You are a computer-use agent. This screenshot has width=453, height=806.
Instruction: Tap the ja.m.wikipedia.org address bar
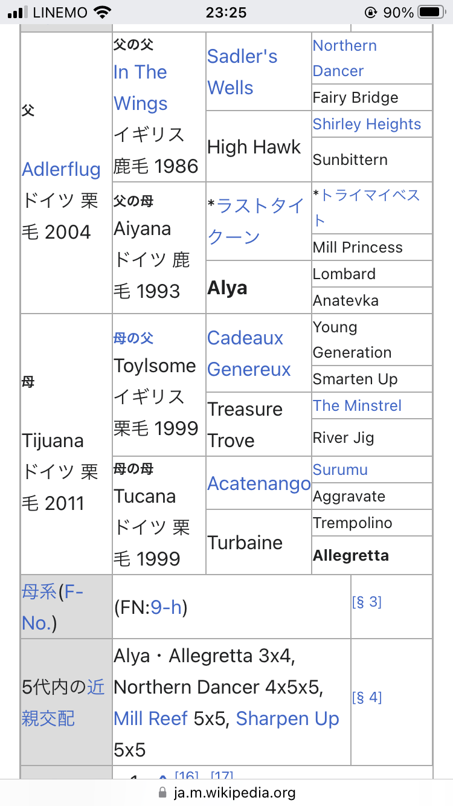pyautogui.click(x=226, y=793)
